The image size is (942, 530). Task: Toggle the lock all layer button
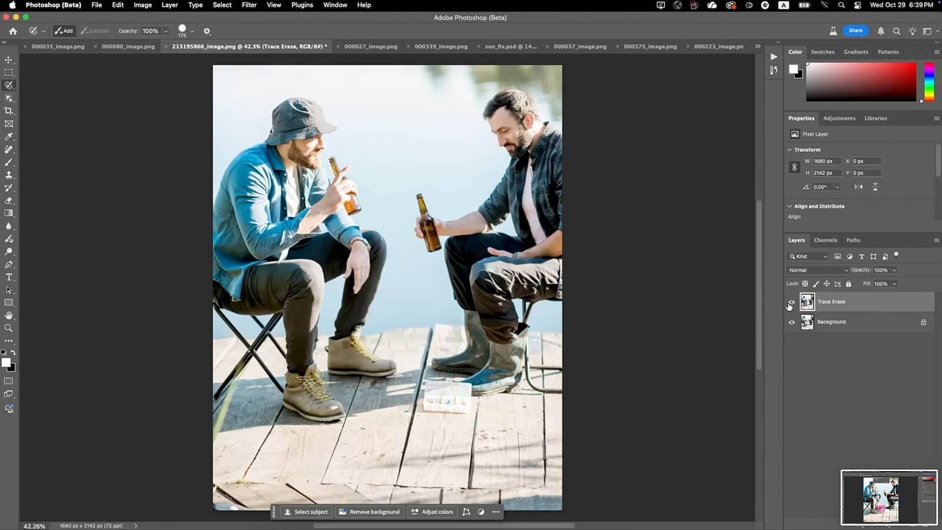click(x=848, y=284)
